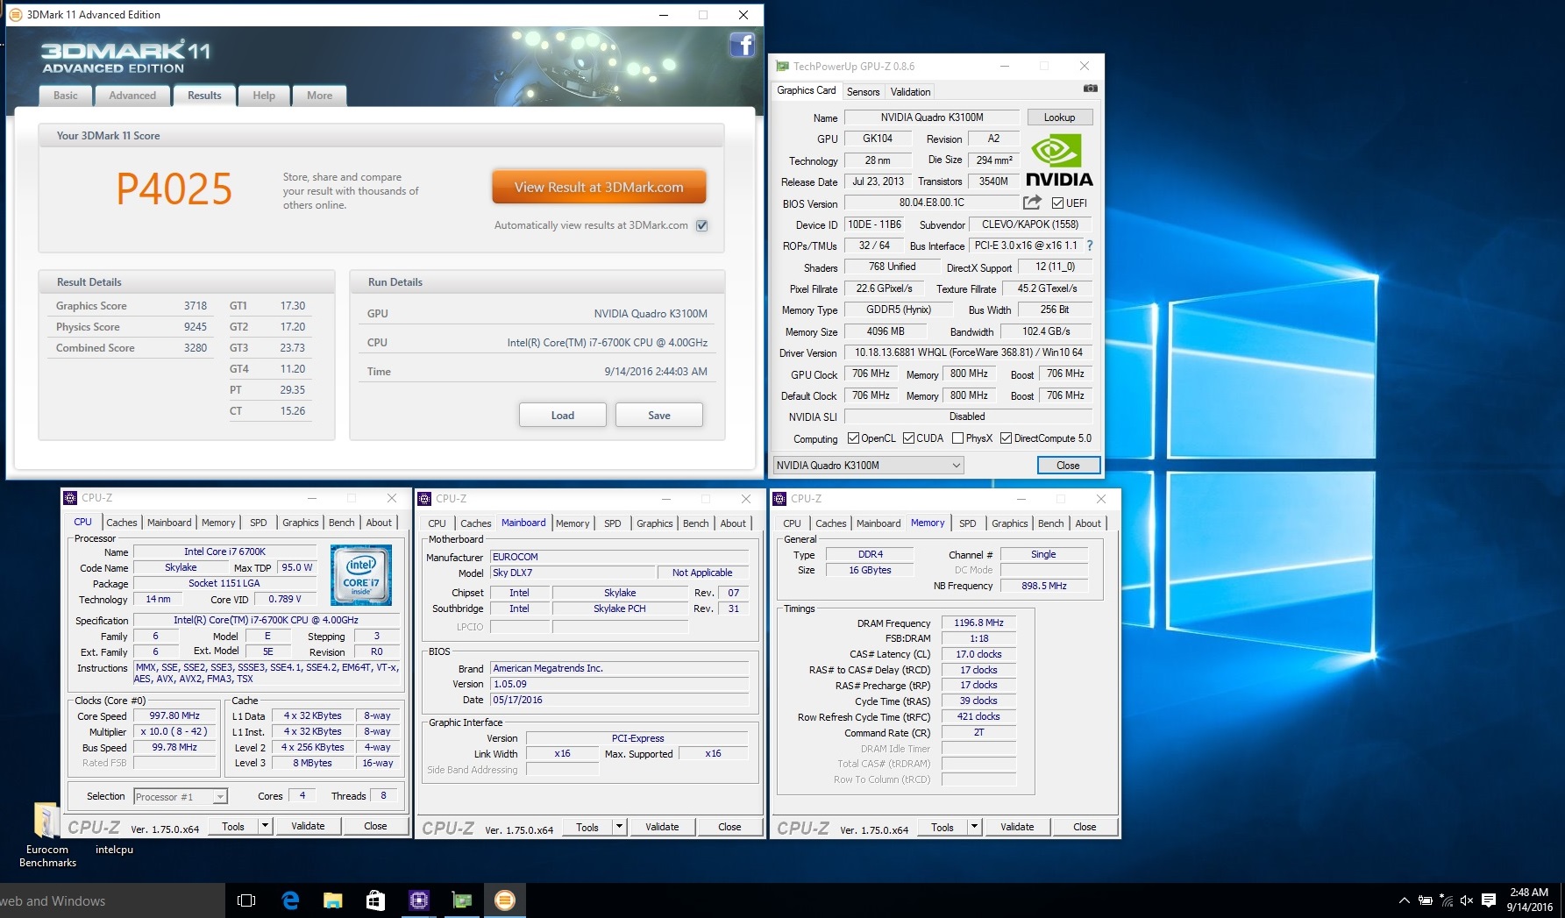Click the taskbar search box
1565x918 pixels.
pyautogui.click(x=105, y=900)
